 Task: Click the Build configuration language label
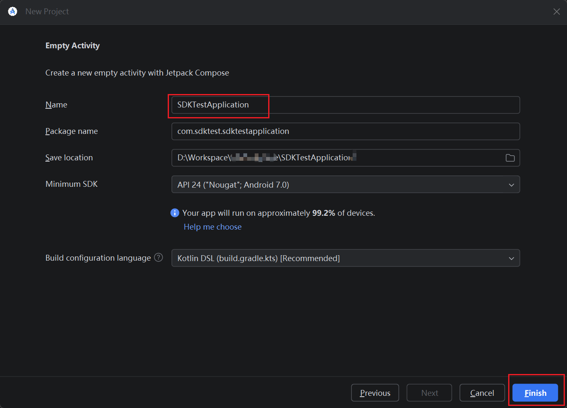pyautogui.click(x=98, y=258)
